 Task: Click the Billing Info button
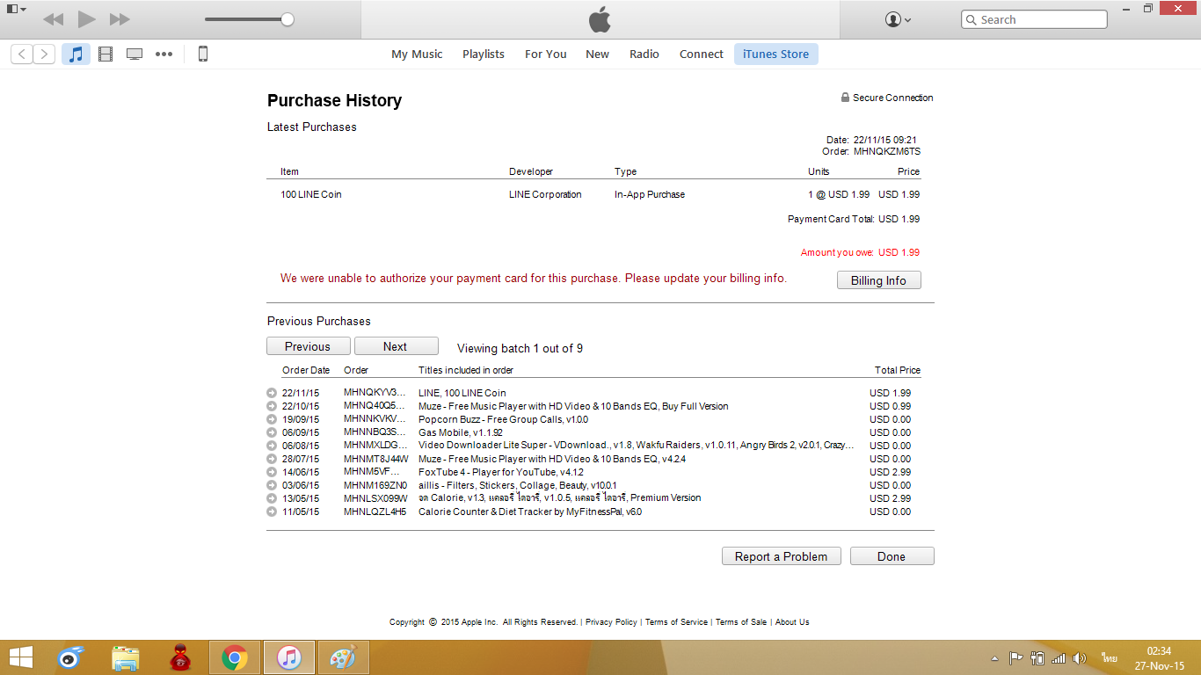(878, 280)
